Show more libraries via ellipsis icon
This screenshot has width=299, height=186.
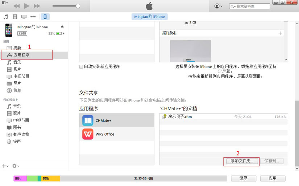pyautogui.click(x=33, y=17)
